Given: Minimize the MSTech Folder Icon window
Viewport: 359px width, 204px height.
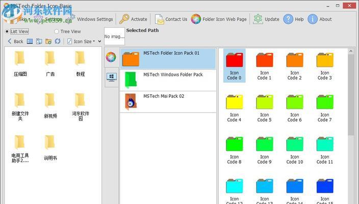Looking at the screenshot, I should [328, 6].
